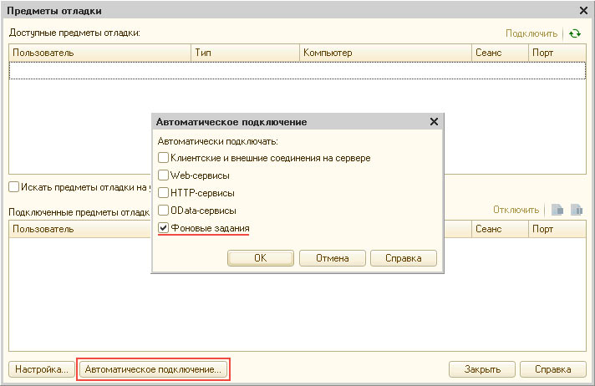Image resolution: width=595 pixels, height=386 pixels.
Task: Click Пользователь header in connected list
Action: [80, 229]
